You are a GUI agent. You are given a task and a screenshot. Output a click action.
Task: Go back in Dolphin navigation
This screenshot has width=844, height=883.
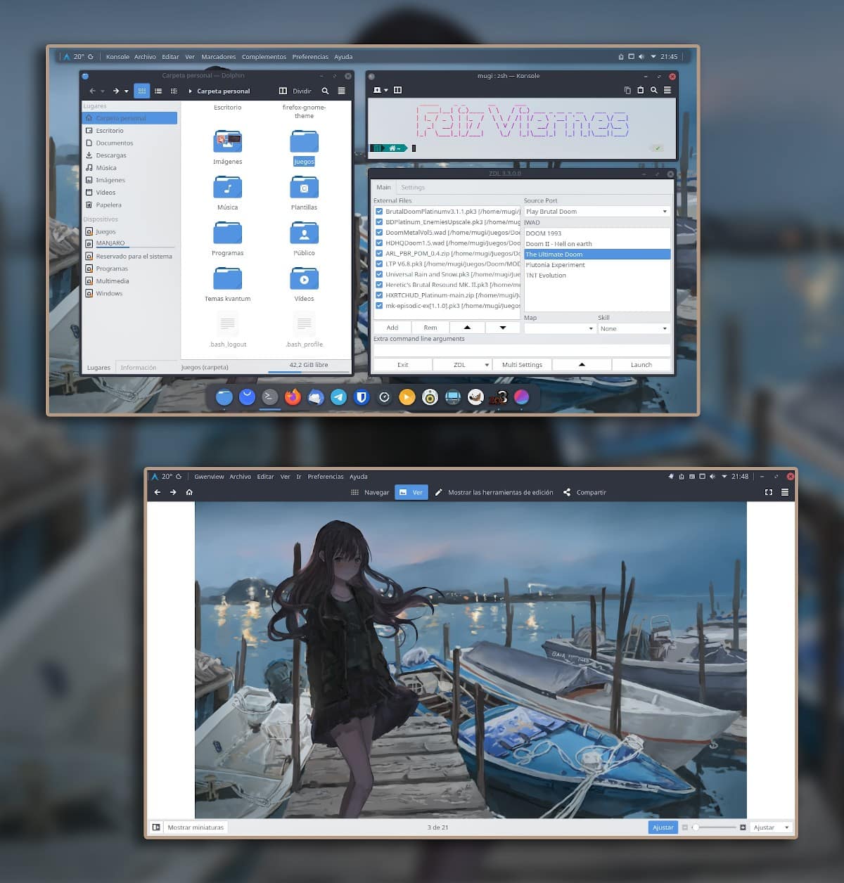point(92,91)
